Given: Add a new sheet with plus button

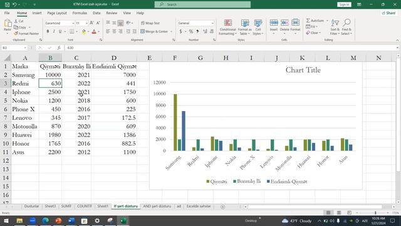Looking at the screenshot, I should [x=223, y=207].
